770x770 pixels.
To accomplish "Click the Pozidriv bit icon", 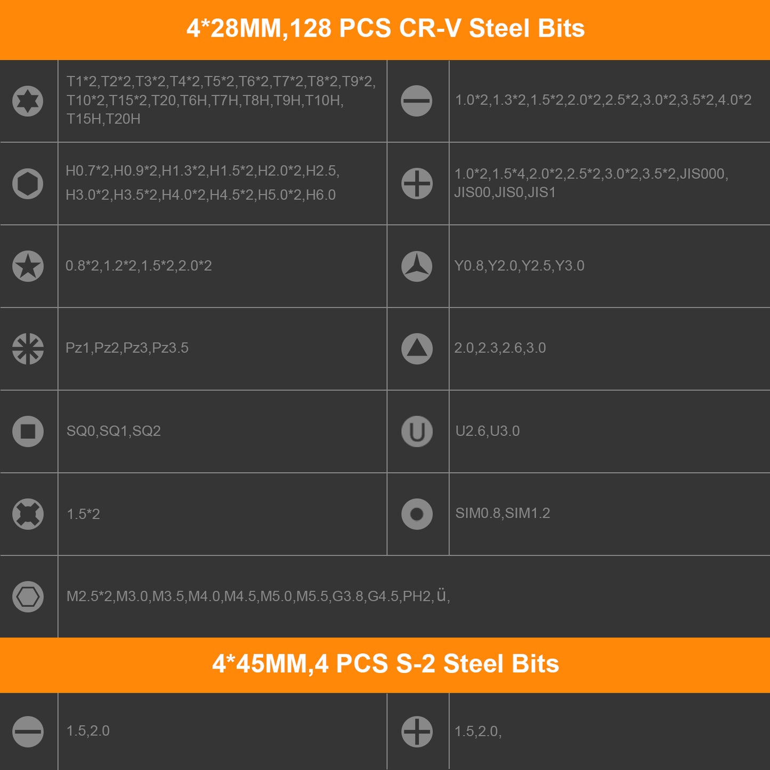I will pyautogui.click(x=28, y=348).
